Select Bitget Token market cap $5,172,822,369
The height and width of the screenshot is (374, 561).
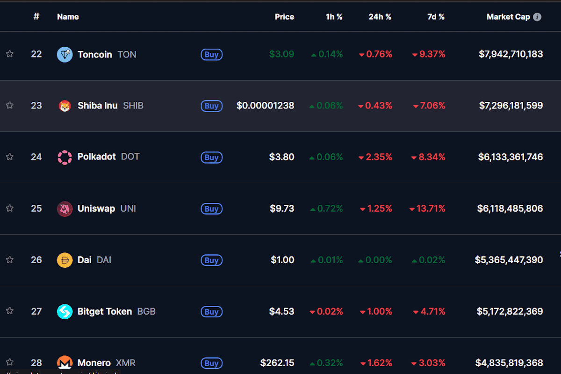[510, 311]
